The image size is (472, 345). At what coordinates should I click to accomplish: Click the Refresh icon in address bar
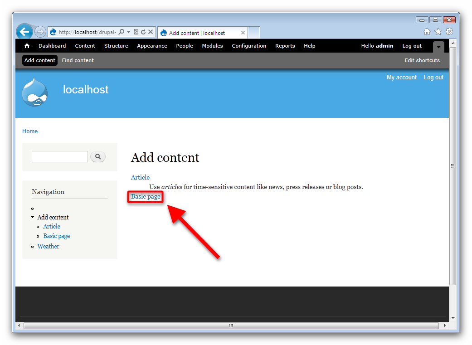(143, 32)
